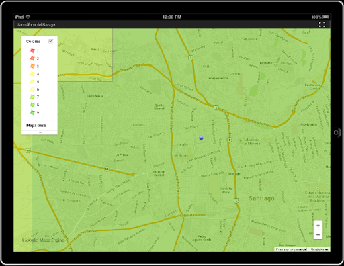The height and width of the screenshot is (266, 344).
Task: Click the Google Maps Engine logo
Action: tap(43, 240)
